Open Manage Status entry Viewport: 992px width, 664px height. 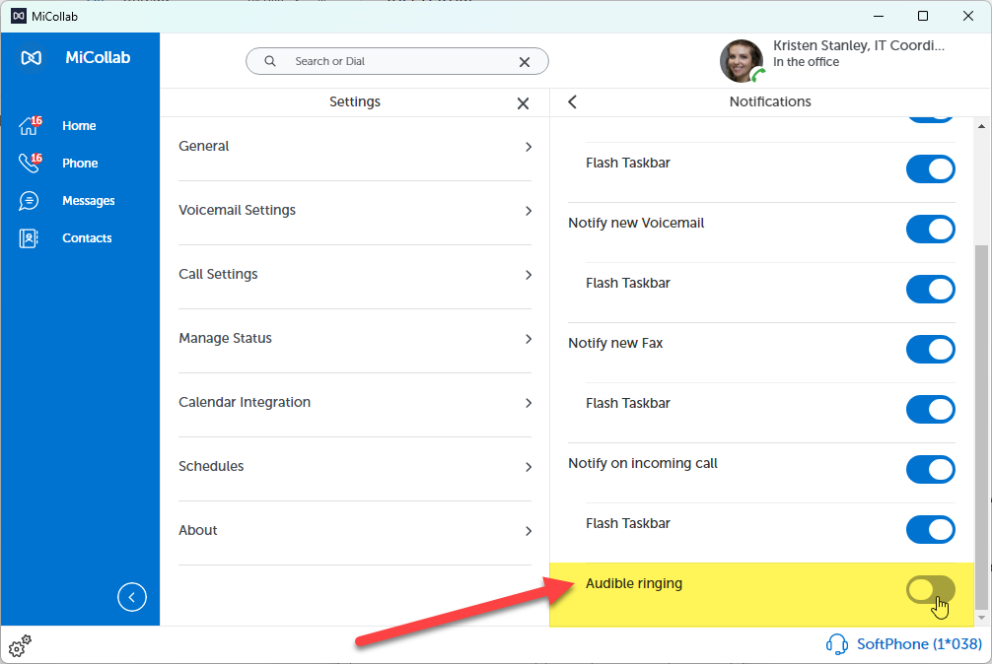click(355, 341)
